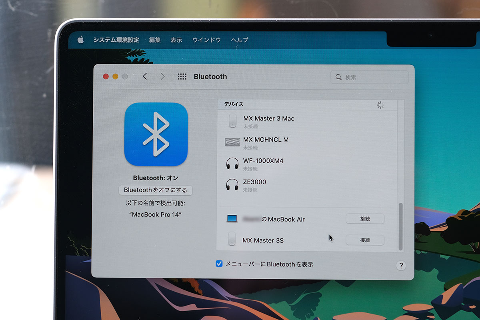The width and height of the screenshot is (480, 320).
Task: Click the "MacBook Pro 14" discoverable name
Action: (x=156, y=215)
